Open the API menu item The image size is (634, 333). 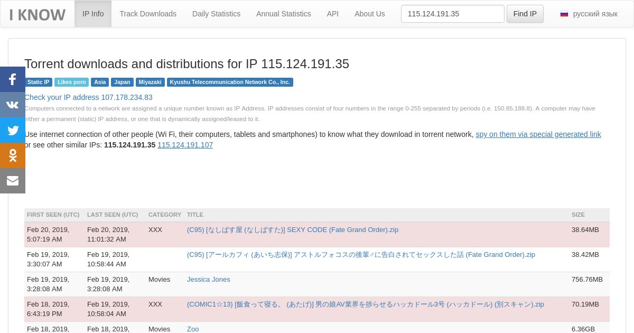tap(333, 14)
